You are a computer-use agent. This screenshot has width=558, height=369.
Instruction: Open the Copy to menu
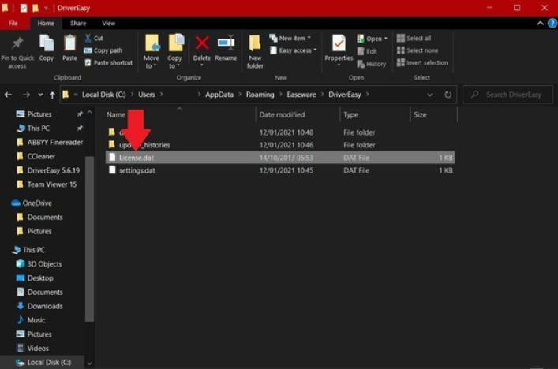point(175,51)
